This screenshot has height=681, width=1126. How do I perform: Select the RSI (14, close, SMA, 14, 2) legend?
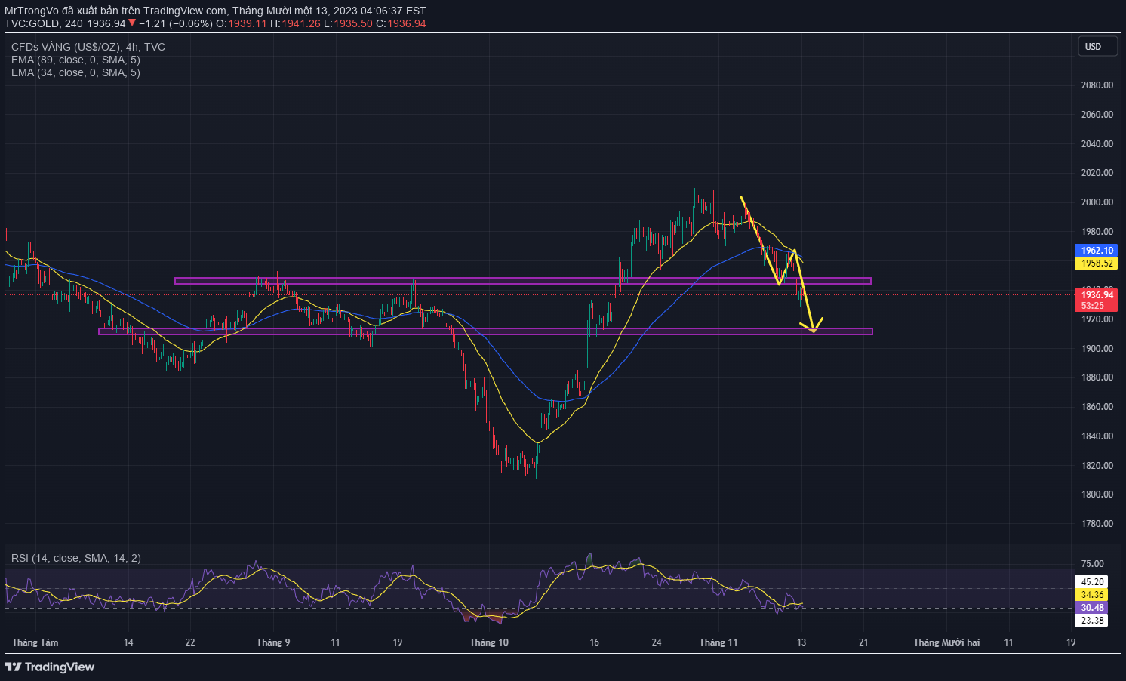76,558
